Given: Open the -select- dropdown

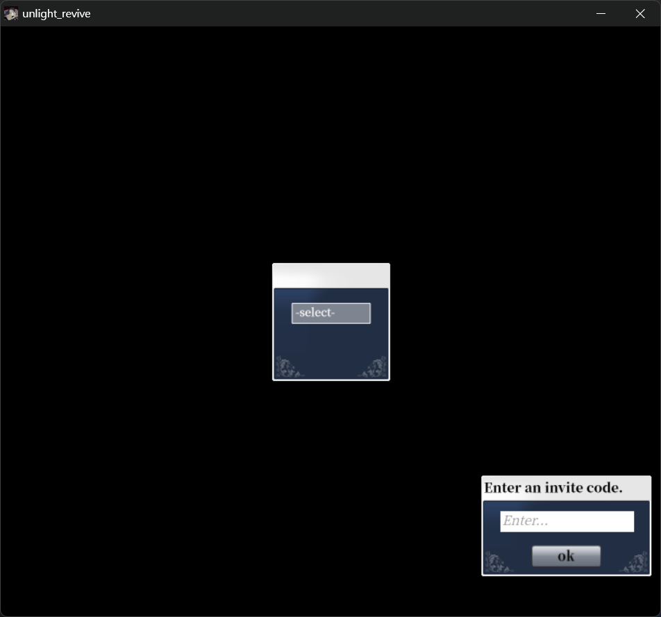Looking at the screenshot, I should click(330, 313).
